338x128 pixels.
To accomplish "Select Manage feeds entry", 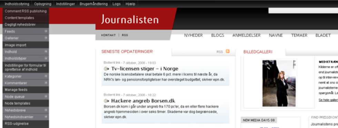I will pyautogui.click(x=26, y=90).
